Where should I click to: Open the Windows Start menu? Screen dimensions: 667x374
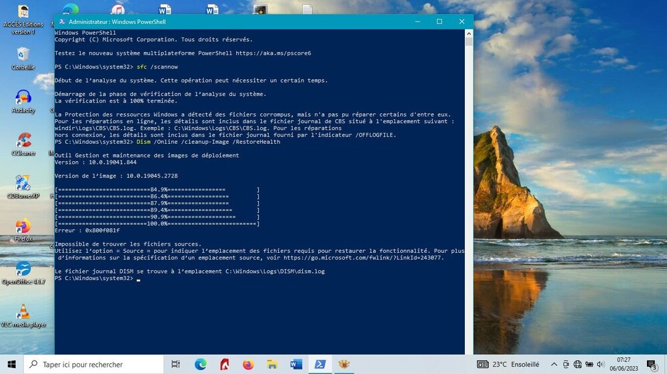[11, 365]
